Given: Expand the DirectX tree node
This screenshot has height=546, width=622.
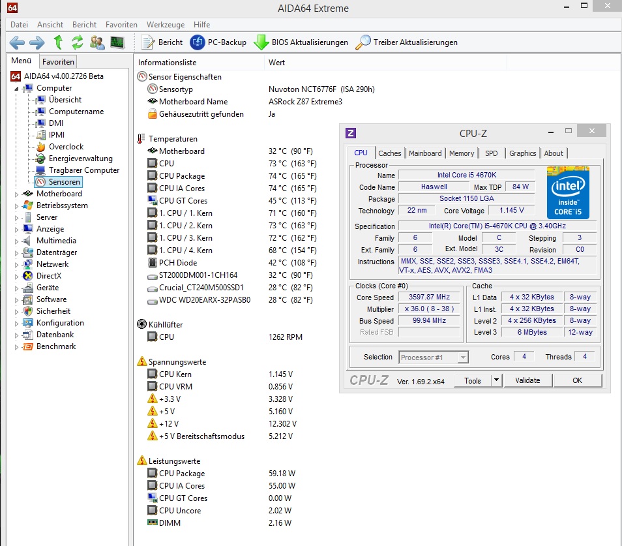Looking at the screenshot, I should pos(16,277).
